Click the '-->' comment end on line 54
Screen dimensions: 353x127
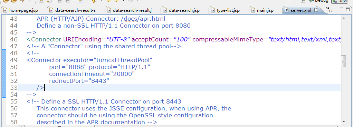(x=31, y=95)
